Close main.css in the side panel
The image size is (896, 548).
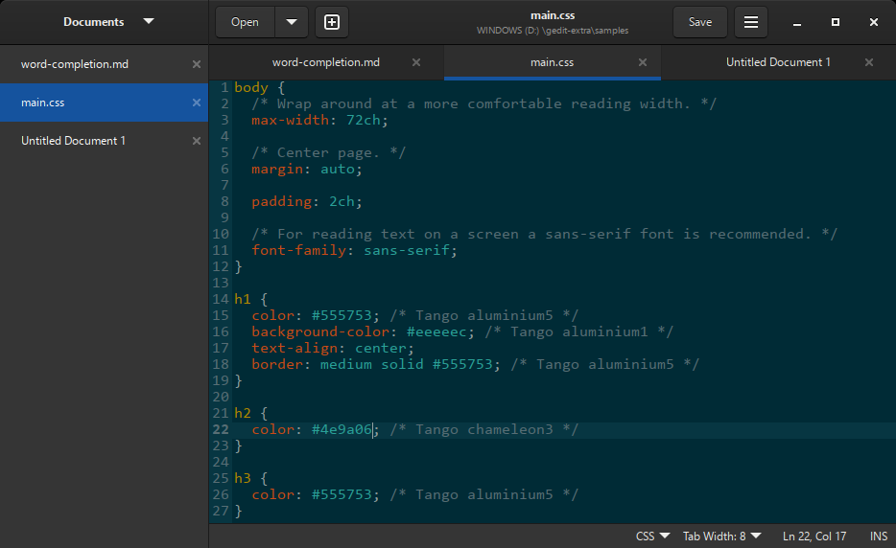point(197,103)
